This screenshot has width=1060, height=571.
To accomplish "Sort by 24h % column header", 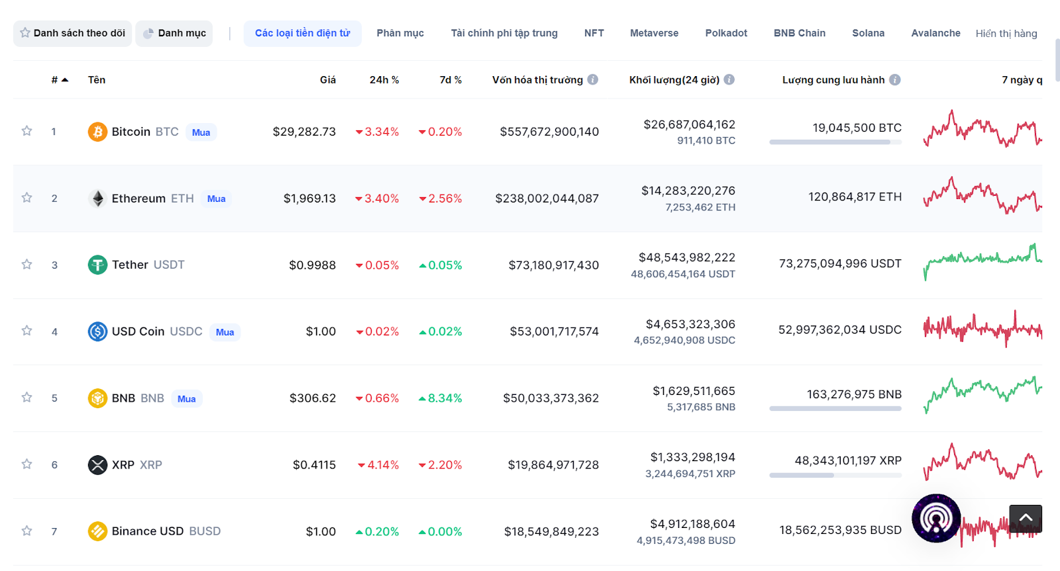I will tap(384, 79).
